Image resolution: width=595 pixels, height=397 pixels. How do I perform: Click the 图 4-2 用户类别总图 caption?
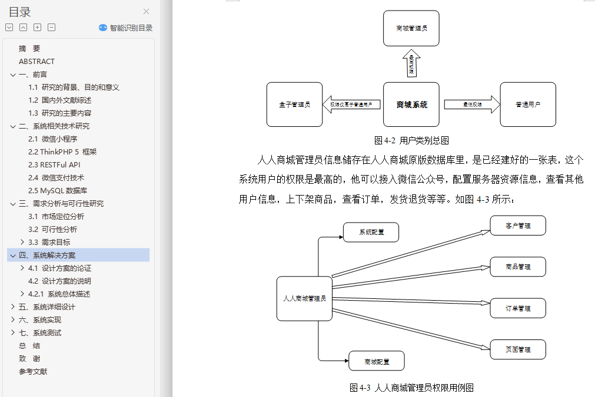click(411, 140)
